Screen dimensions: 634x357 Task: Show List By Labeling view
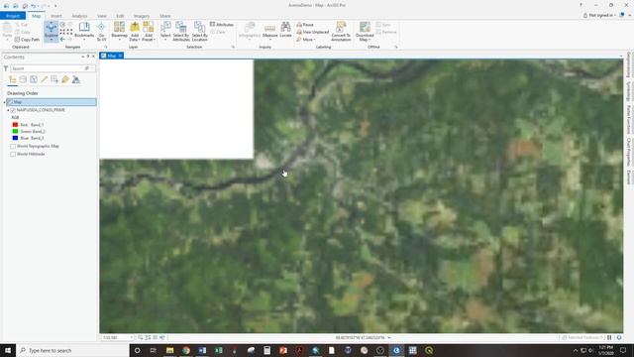tap(65, 79)
